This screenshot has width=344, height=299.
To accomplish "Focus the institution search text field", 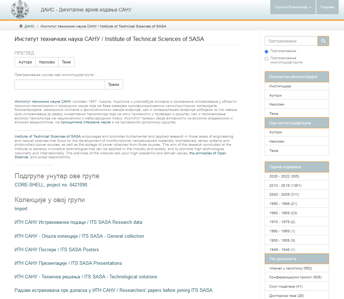I will pyautogui.click(x=60, y=84).
